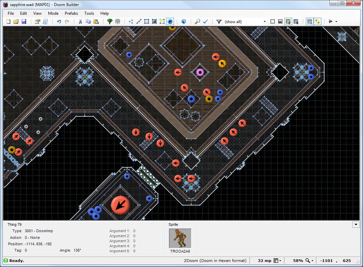Click the Save map floppy icon

tap(24, 21)
